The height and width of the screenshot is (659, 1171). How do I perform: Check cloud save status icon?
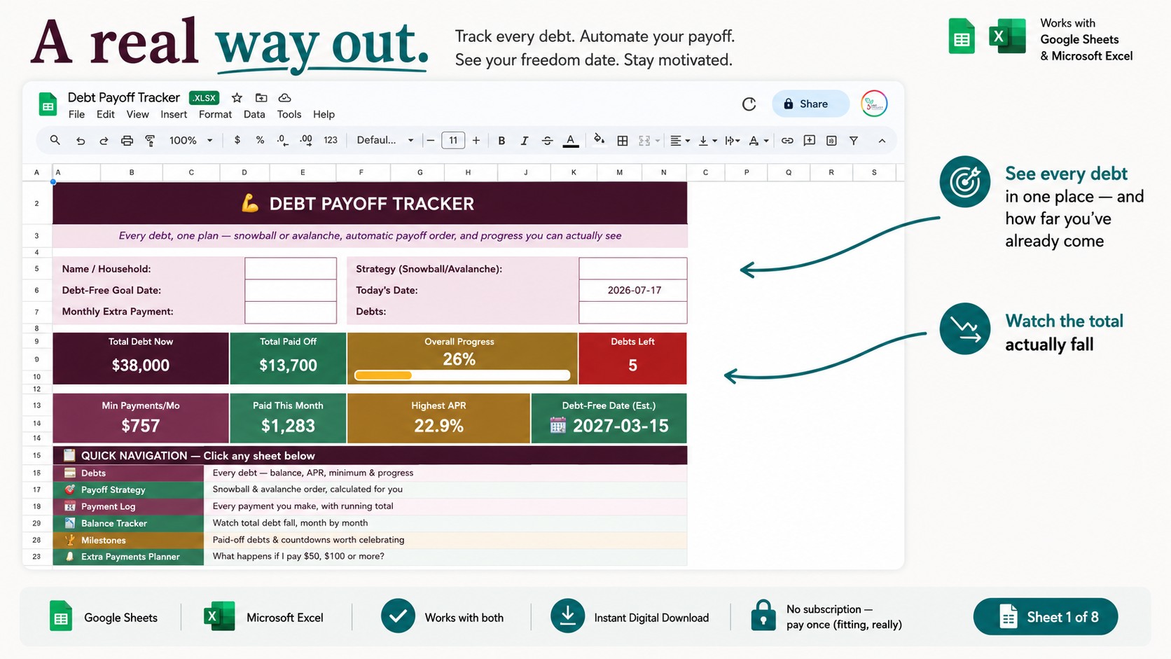[284, 97]
